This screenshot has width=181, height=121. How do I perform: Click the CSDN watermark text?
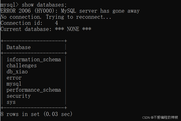coord(160,117)
